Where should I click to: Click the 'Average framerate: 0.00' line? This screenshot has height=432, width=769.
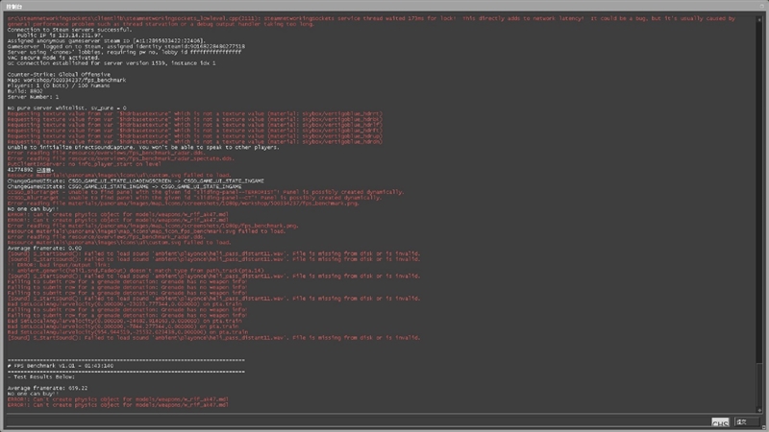click(44, 249)
